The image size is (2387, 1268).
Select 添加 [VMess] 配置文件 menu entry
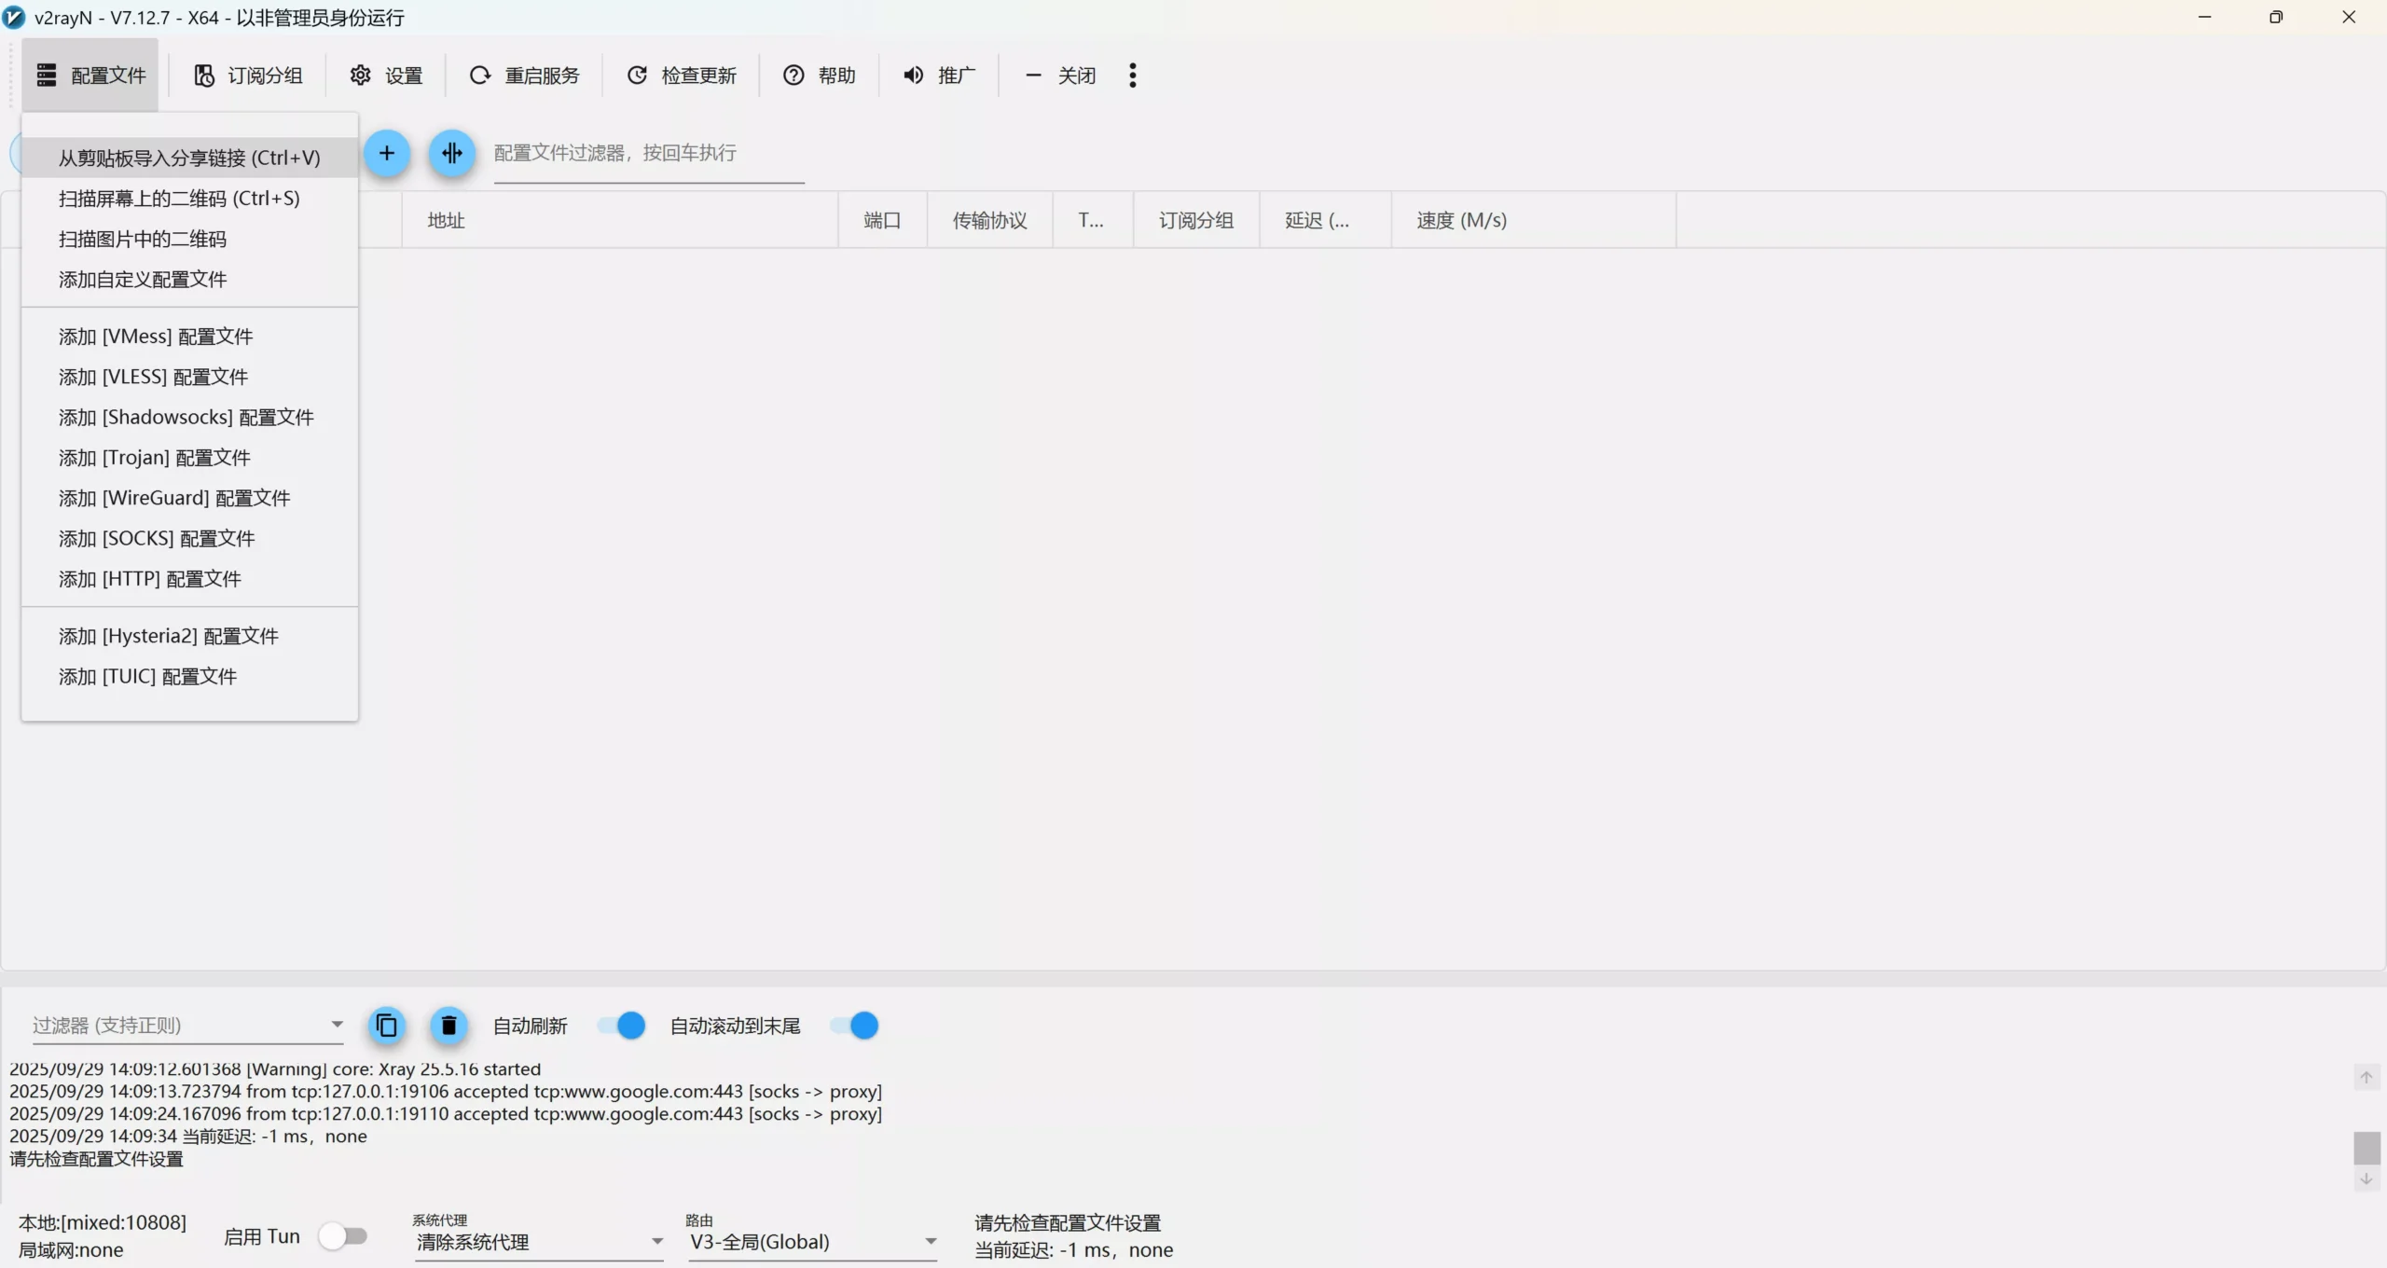coord(156,337)
